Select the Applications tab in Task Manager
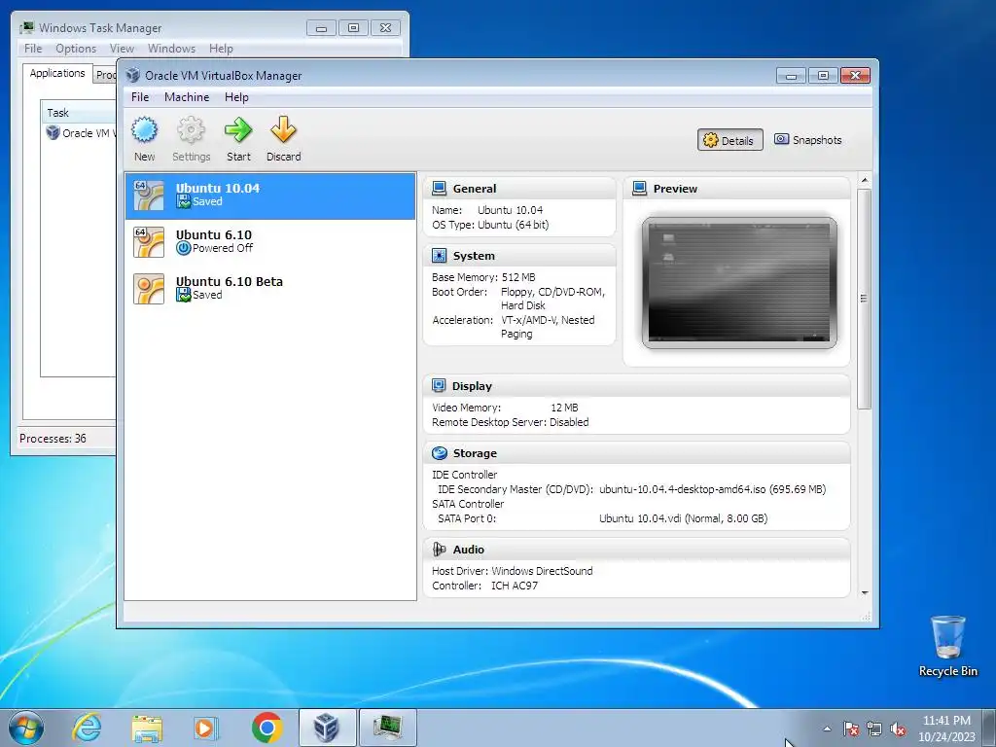996x747 pixels. point(57,73)
